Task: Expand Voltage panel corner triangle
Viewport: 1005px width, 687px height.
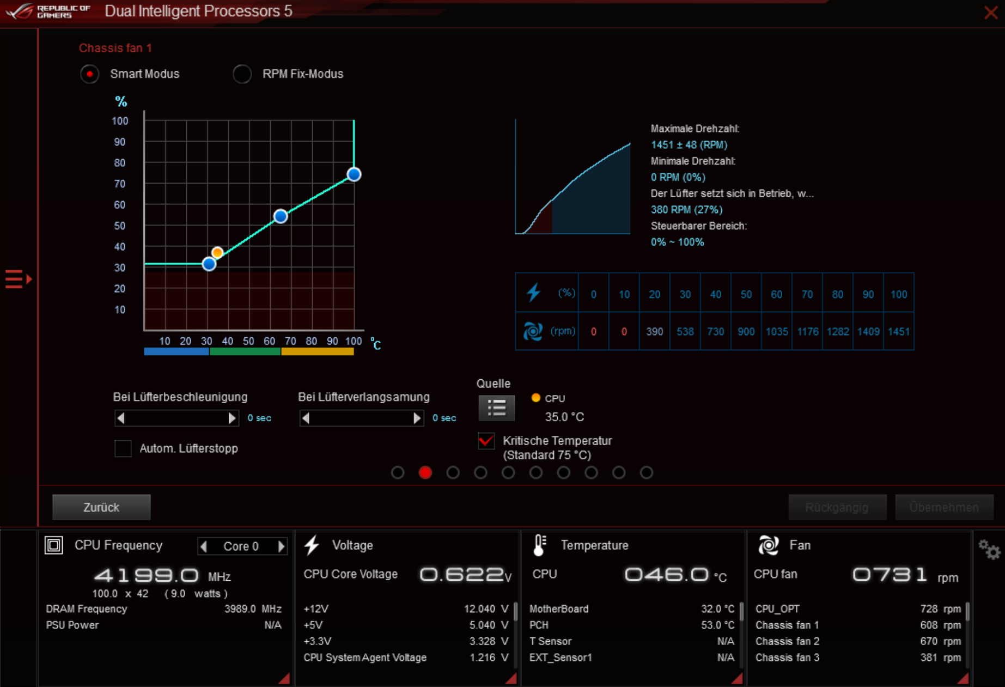Action: pos(510,678)
